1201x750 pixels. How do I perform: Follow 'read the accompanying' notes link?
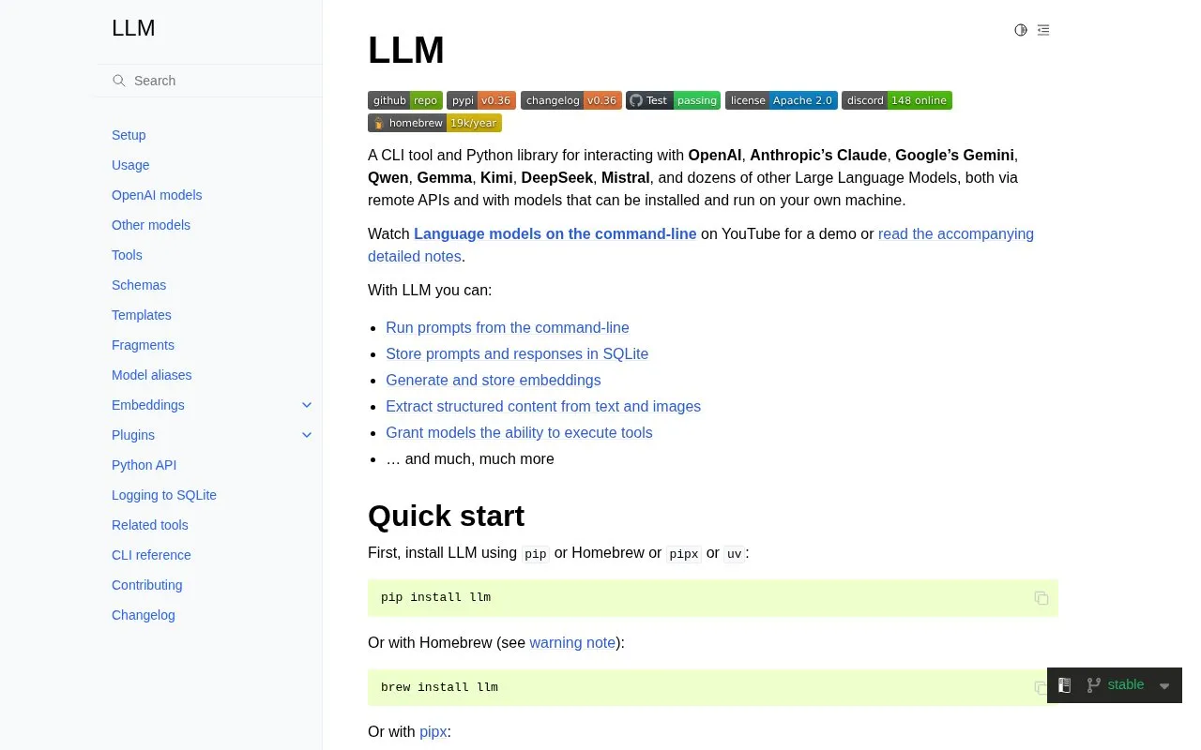956,234
